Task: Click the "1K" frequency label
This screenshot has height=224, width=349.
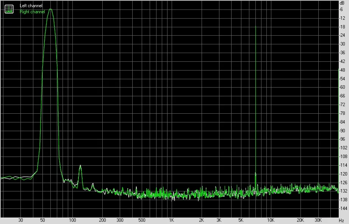Action: pyautogui.click(x=171, y=220)
